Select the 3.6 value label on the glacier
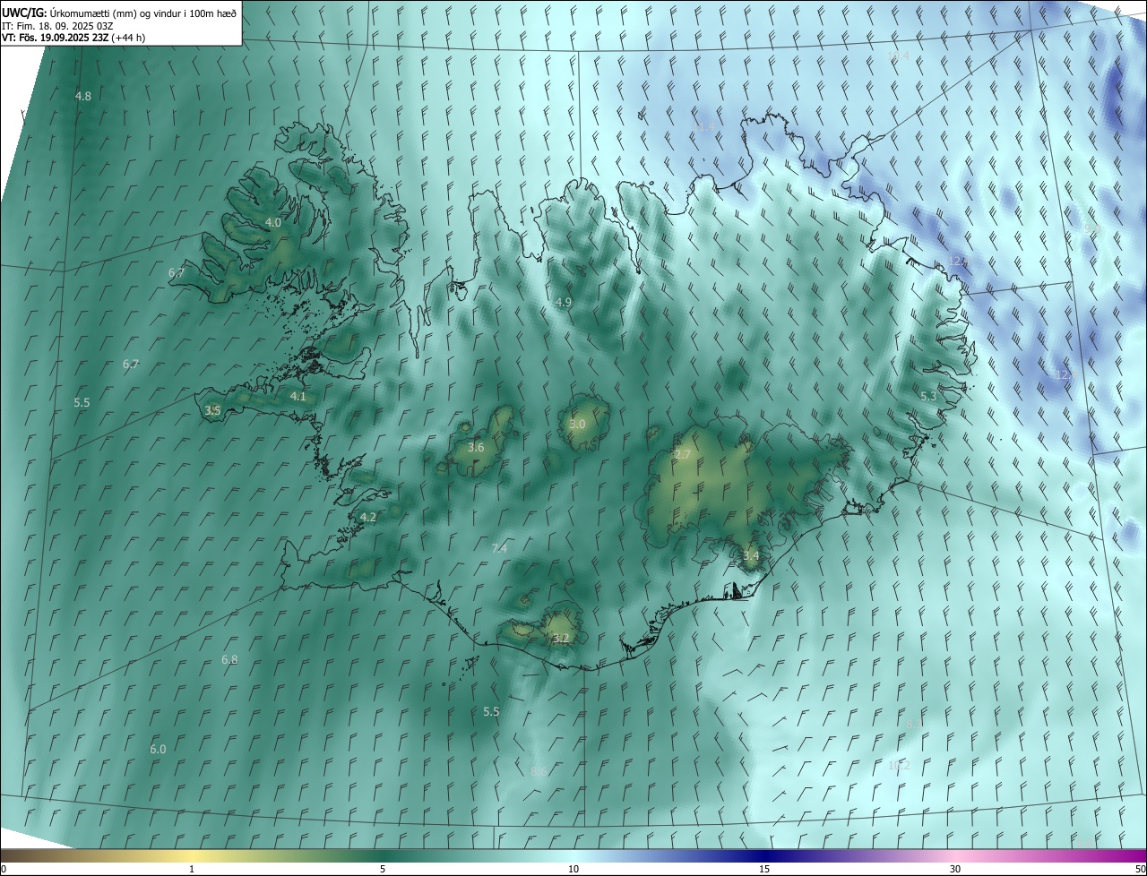The image size is (1147, 876). pyautogui.click(x=476, y=447)
